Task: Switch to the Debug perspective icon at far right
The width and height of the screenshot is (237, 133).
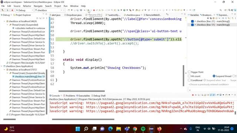Action: pyautogui.click(x=235, y=10)
